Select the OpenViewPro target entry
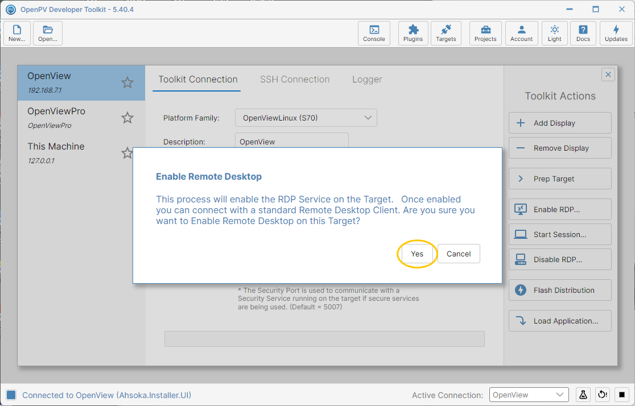Screen dimensions: 635x406 pyautogui.click(x=81, y=118)
